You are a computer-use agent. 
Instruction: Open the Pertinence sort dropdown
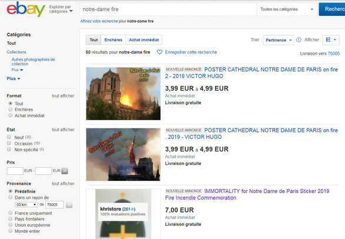pos(278,40)
